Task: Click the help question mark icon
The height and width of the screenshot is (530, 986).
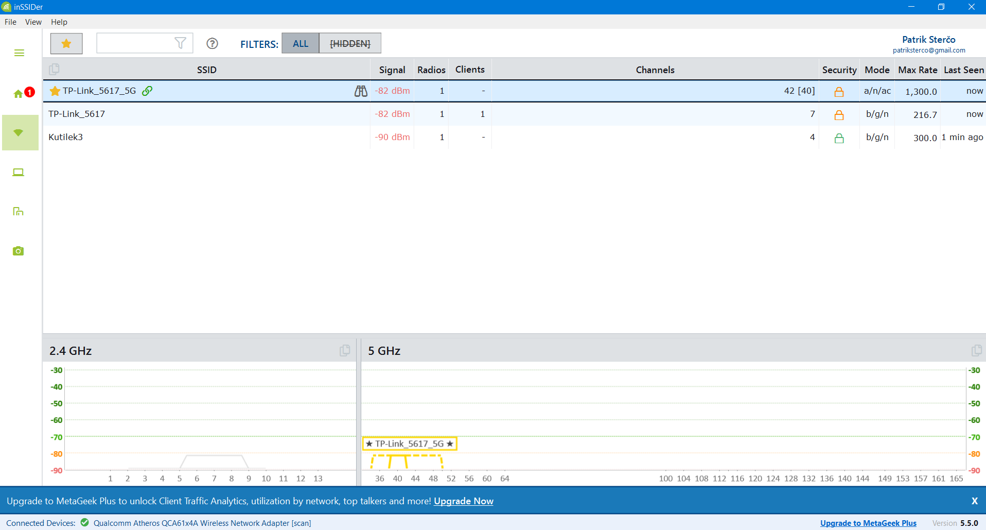Action: tap(212, 44)
